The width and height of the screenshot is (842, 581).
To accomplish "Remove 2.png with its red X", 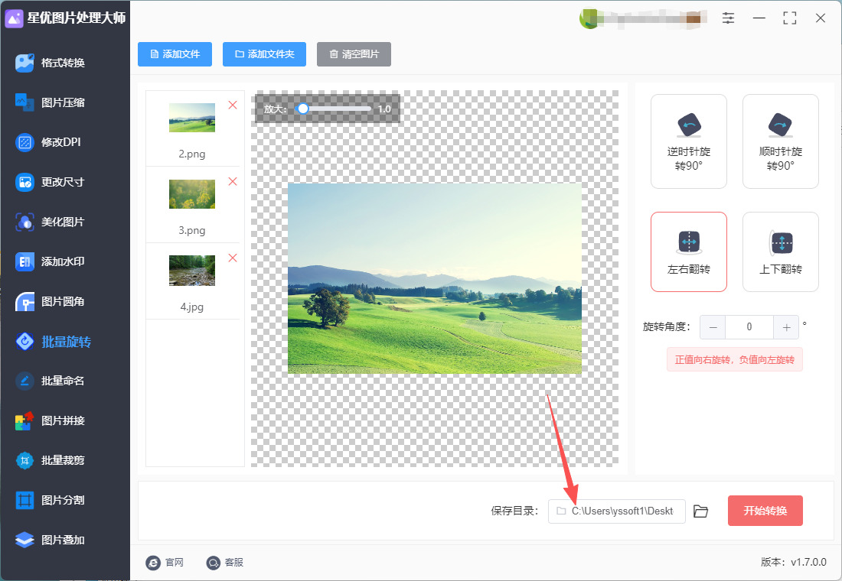I will [233, 105].
